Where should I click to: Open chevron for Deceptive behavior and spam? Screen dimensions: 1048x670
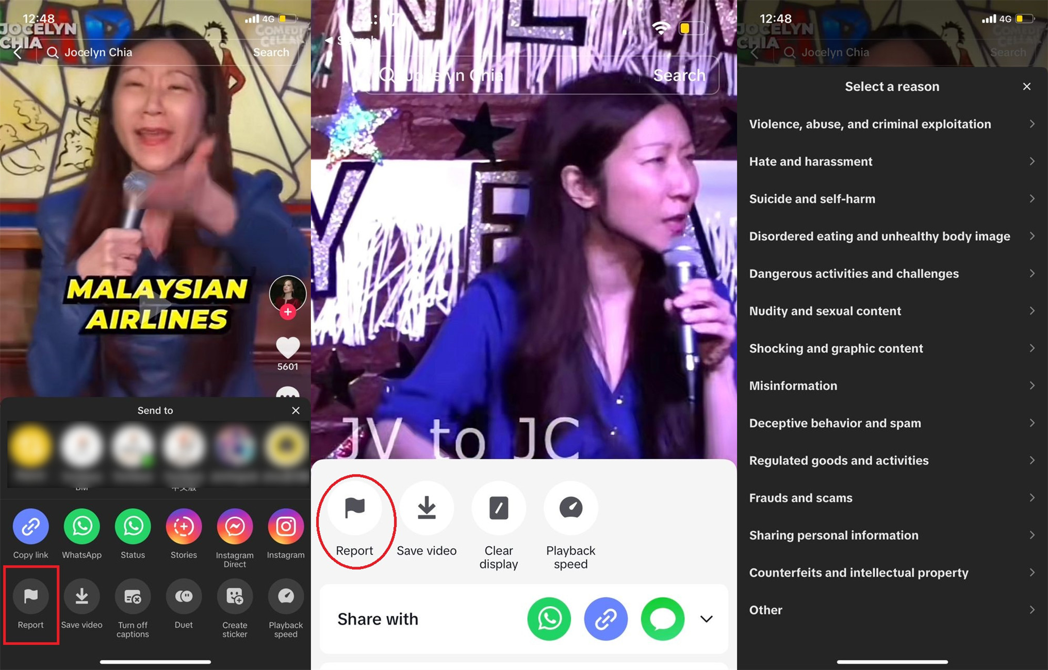[x=1032, y=423]
